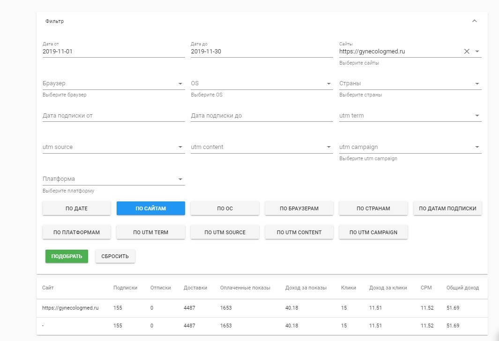Image resolution: width=499 pixels, height=341 pixels.
Task: Click the Дата от field
Action: (x=113, y=51)
